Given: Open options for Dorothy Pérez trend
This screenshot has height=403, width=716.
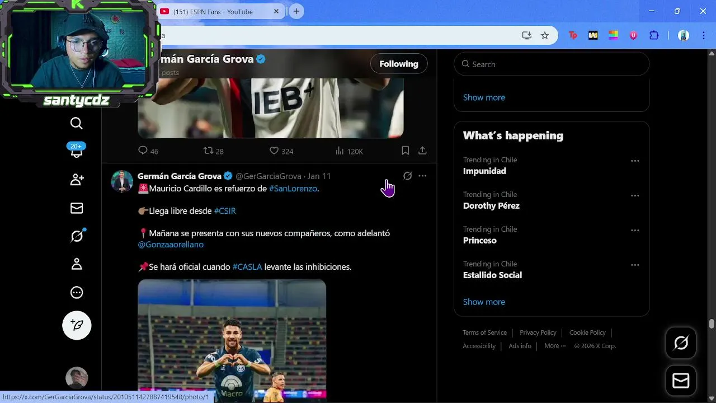Looking at the screenshot, I should click(635, 195).
